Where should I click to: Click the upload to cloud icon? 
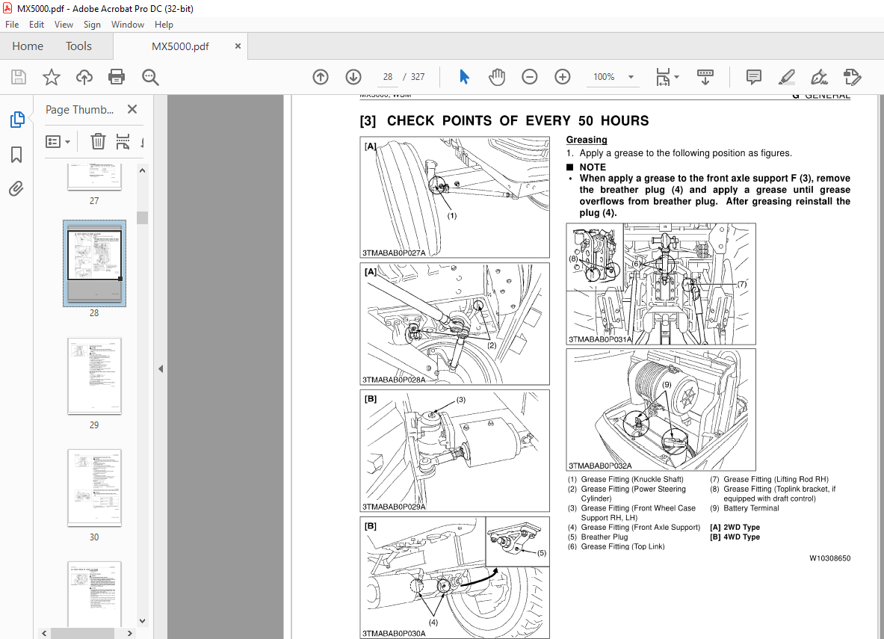(x=84, y=77)
